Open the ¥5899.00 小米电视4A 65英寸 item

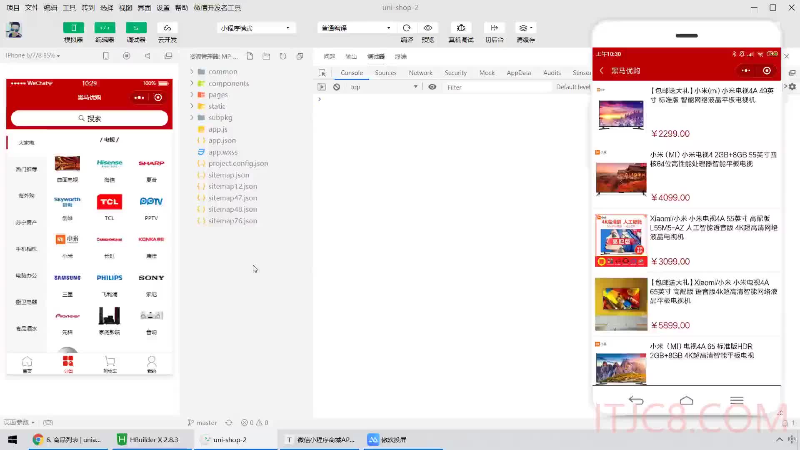[x=687, y=304]
